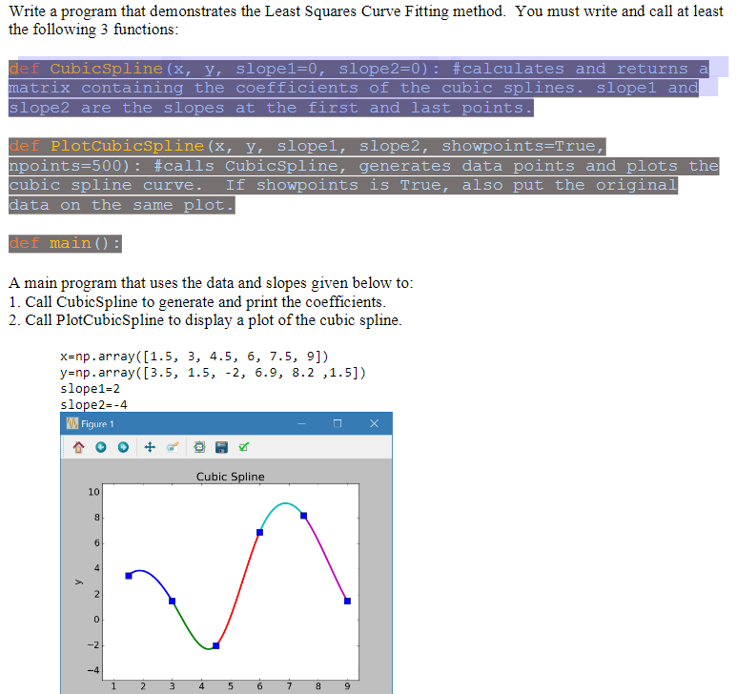Click the 'y=np.array' code line
737x694 pixels.
pyautogui.click(x=213, y=373)
